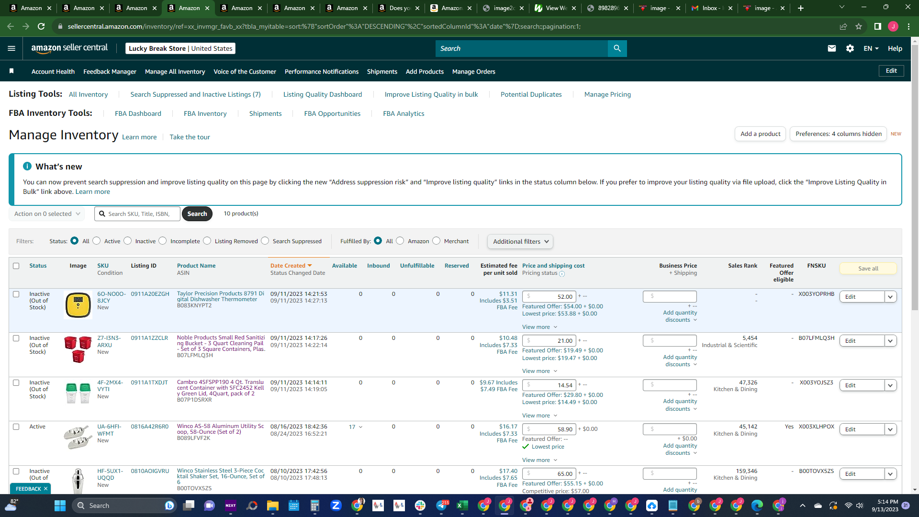The image size is (919, 517).
Task: Select the Search Suppressed status radio
Action: tap(265, 241)
